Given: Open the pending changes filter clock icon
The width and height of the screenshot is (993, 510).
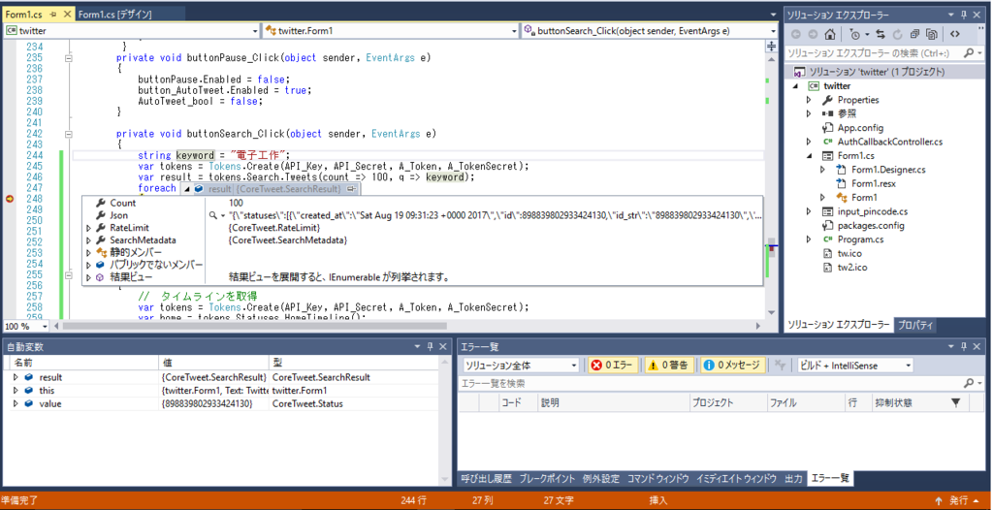Looking at the screenshot, I should [x=857, y=34].
